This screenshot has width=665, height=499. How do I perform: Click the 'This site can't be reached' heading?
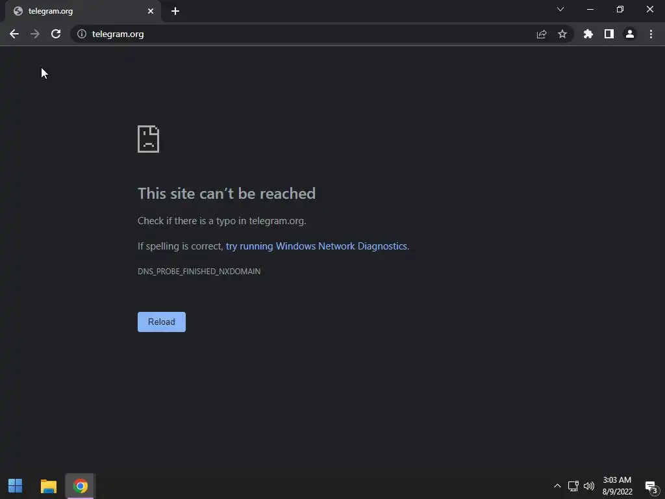(x=227, y=194)
